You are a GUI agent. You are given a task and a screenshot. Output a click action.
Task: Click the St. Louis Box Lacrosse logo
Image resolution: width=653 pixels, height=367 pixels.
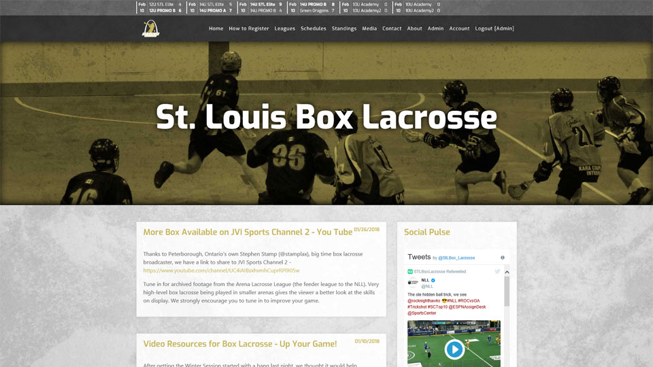pyautogui.click(x=150, y=29)
